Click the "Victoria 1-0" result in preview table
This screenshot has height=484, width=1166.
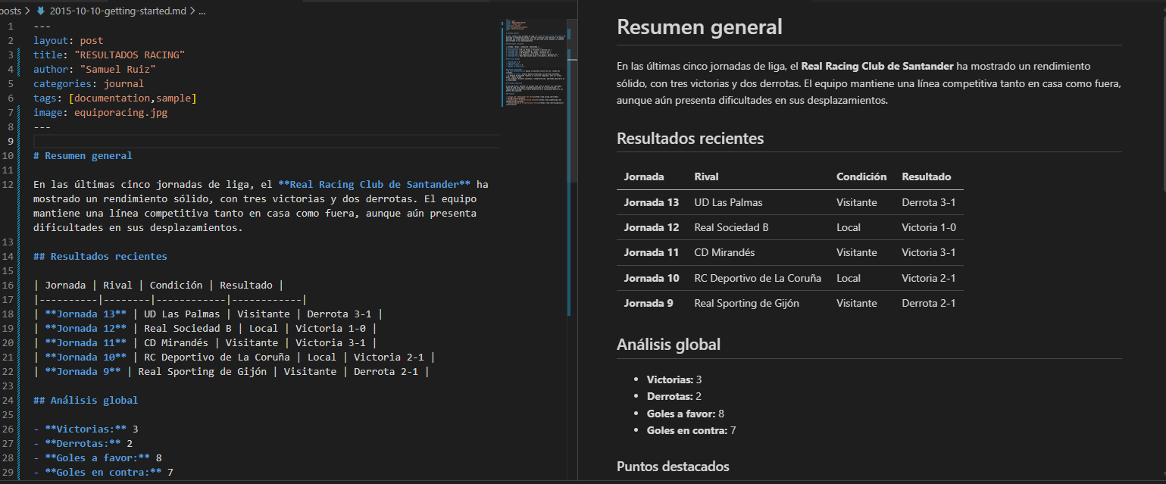click(928, 227)
